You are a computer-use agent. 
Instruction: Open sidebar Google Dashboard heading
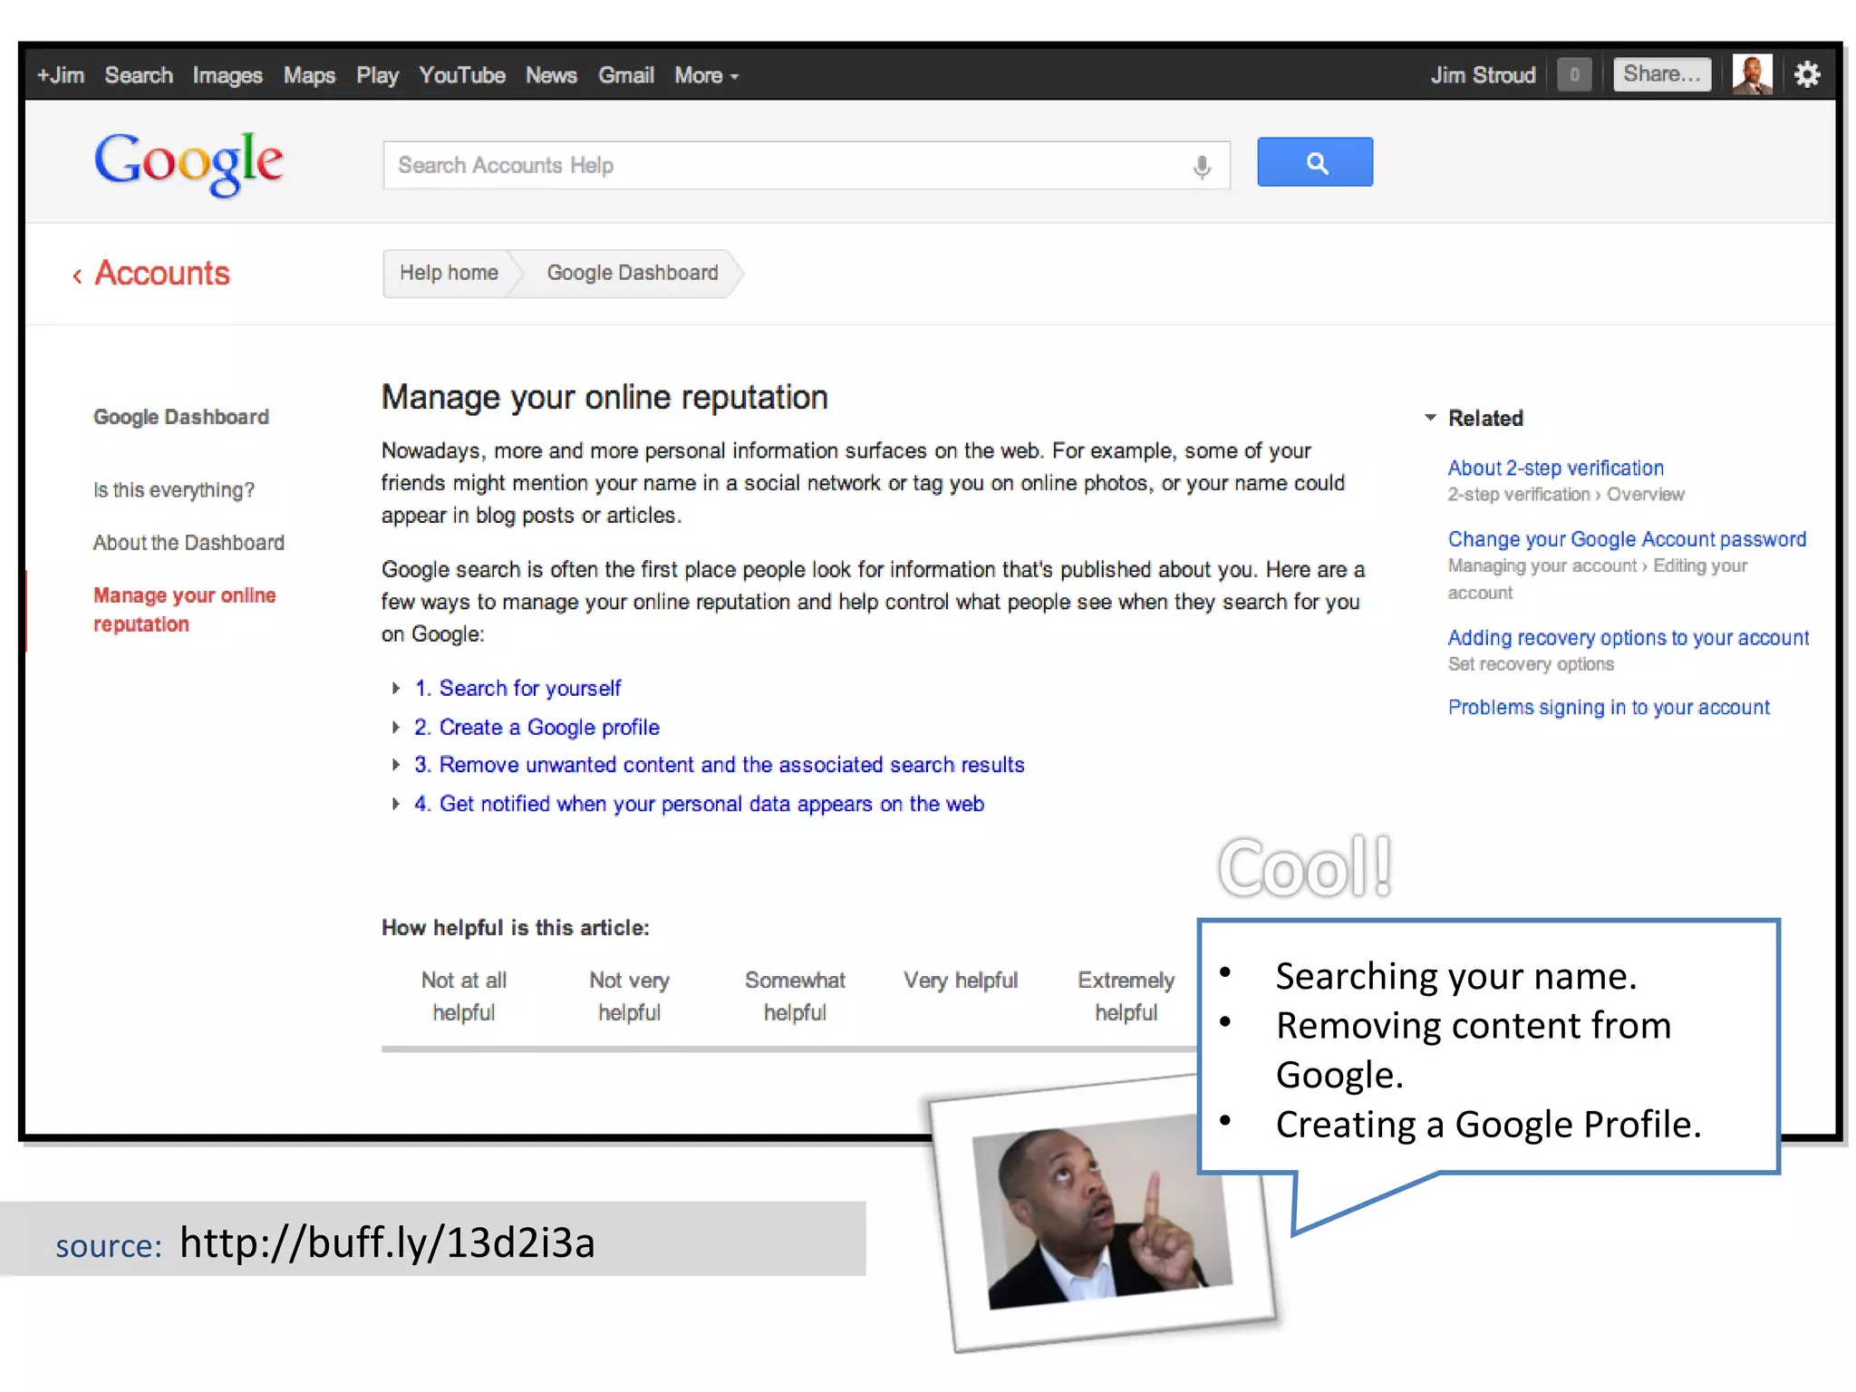(x=181, y=417)
